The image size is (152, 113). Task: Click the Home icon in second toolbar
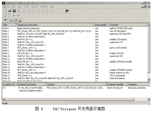(5, 16)
